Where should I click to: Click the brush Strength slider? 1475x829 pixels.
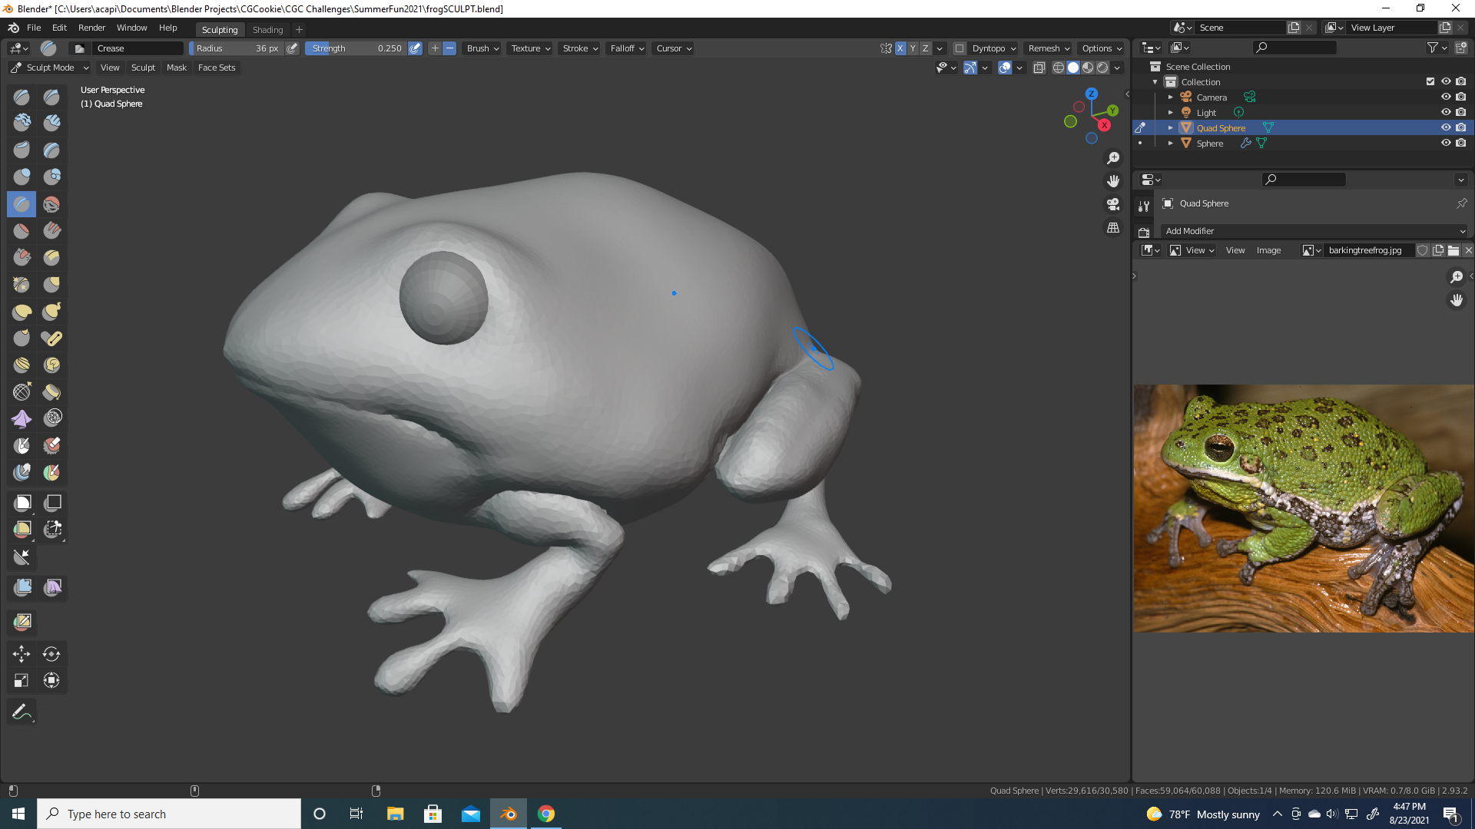(356, 48)
